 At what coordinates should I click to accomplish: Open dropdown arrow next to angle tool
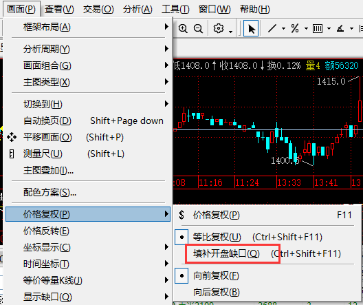351,29
